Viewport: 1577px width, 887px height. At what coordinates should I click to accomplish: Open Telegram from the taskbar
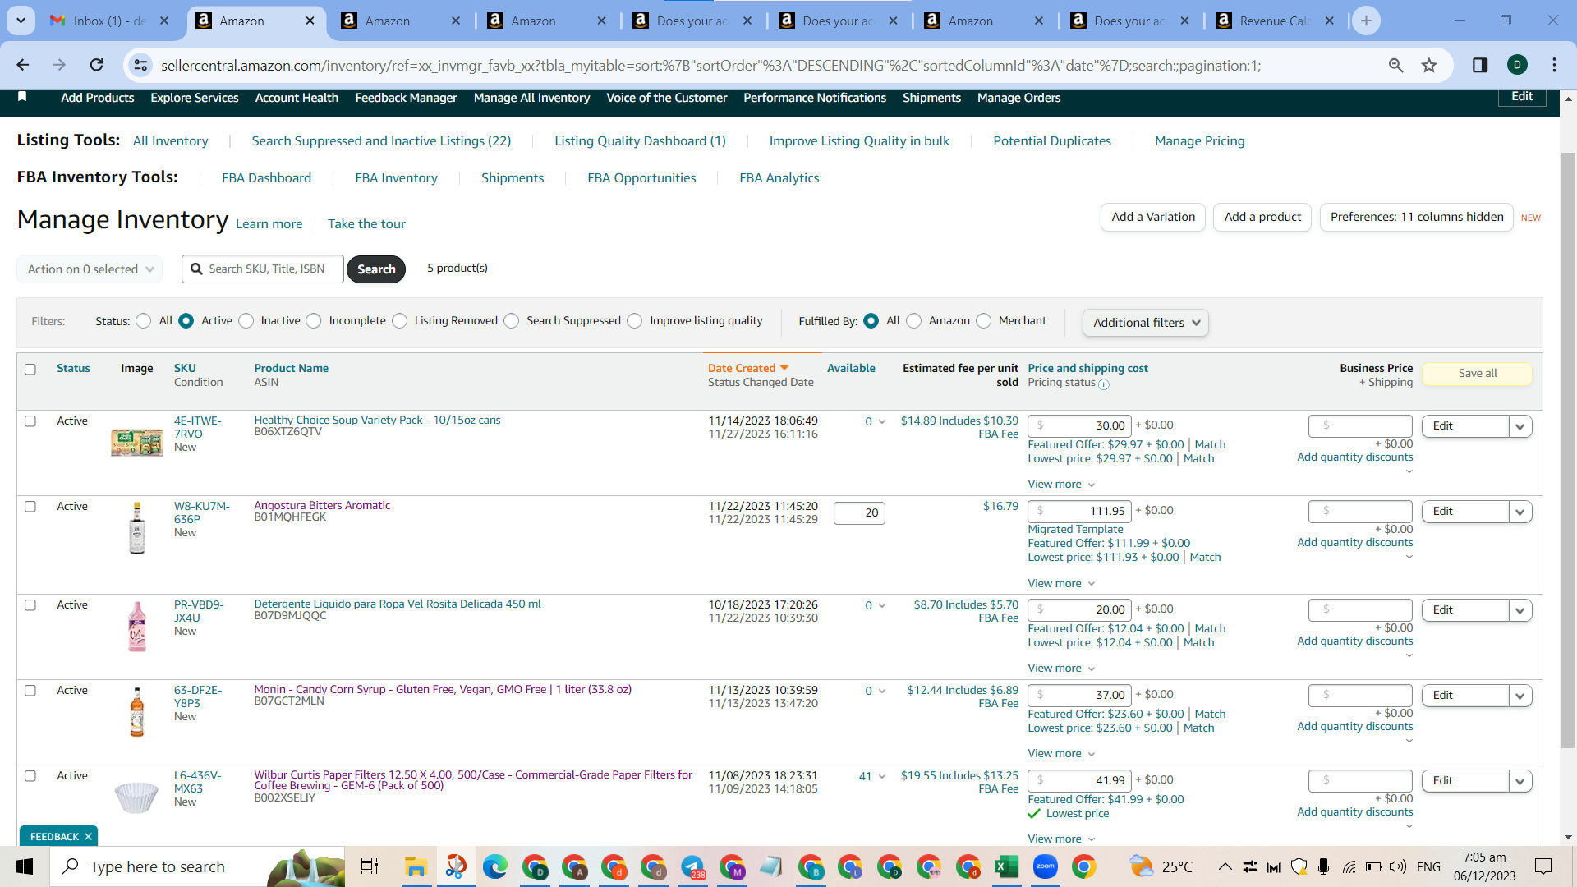click(692, 866)
